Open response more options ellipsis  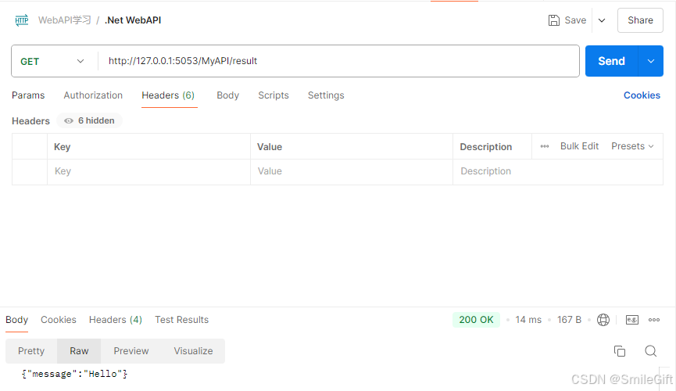(x=654, y=320)
